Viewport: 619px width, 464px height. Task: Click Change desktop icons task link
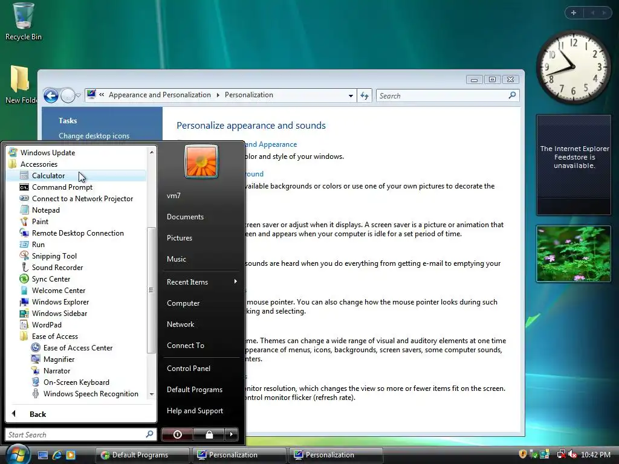coord(94,136)
